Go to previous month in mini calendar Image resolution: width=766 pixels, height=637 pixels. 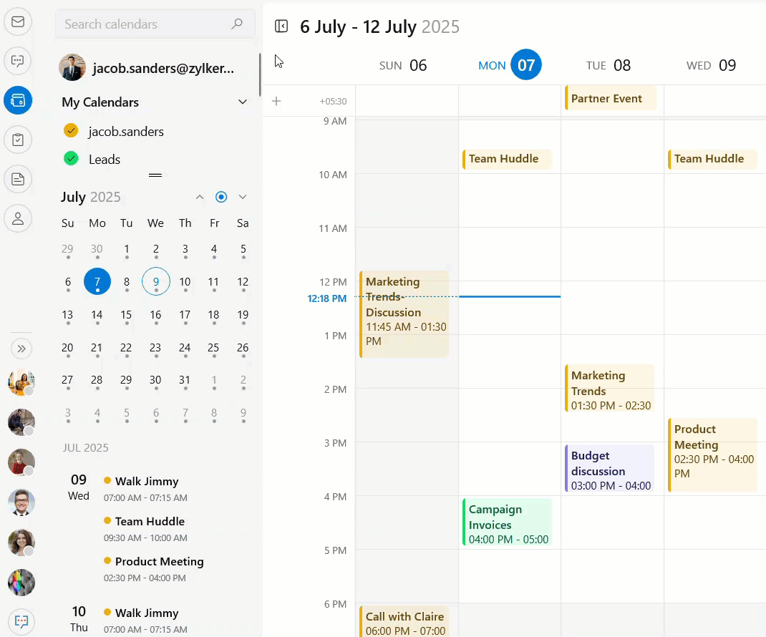pos(199,197)
